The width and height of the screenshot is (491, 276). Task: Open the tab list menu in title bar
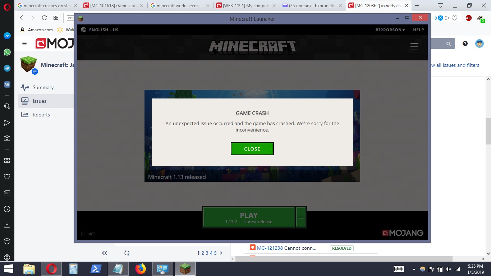441,5
